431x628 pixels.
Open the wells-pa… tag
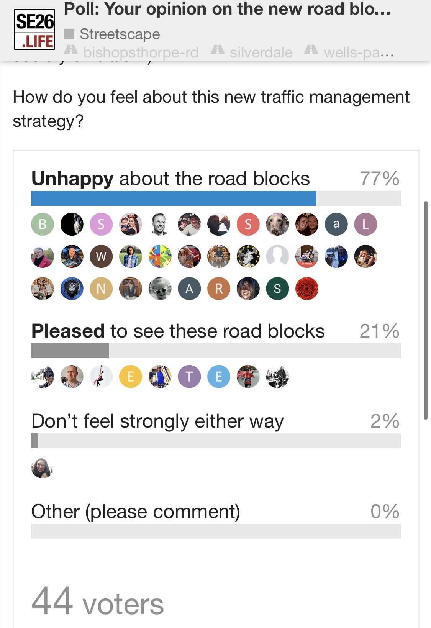[x=359, y=52]
